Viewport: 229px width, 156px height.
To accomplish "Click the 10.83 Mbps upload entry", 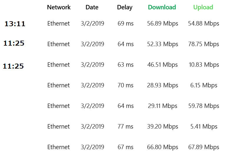I will click(x=204, y=65).
